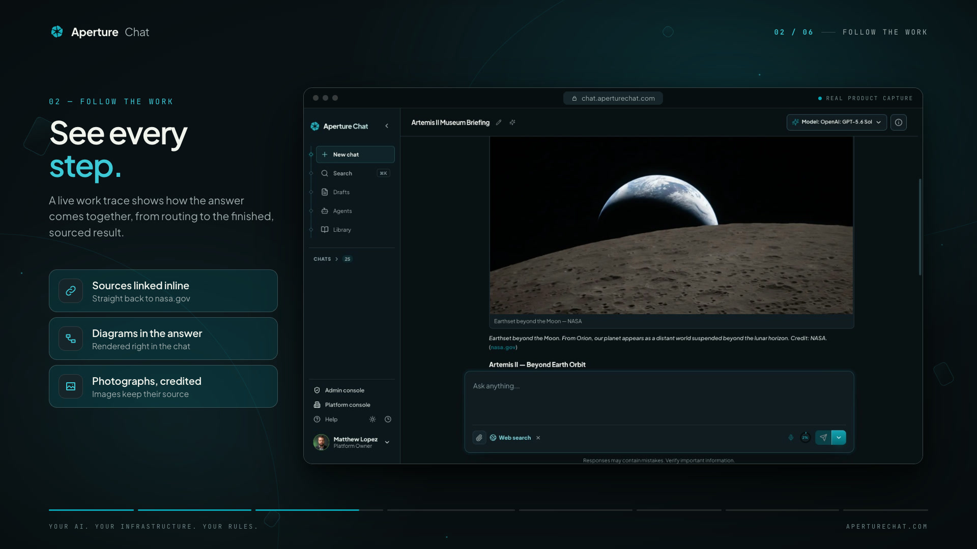Screen dimensions: 977x549
Task: Click the Diagrams in the answer card
Action: pos(163,339)
